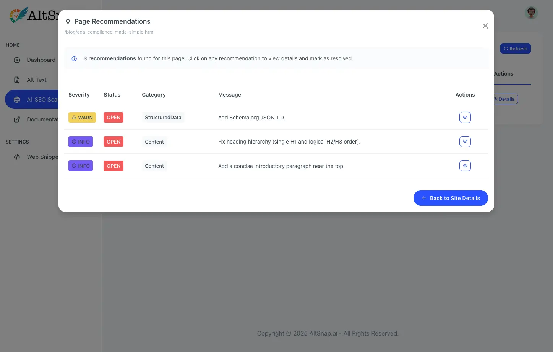
Task: Click OPEN status in heading hierarchy row
Action: coord(114,142)
